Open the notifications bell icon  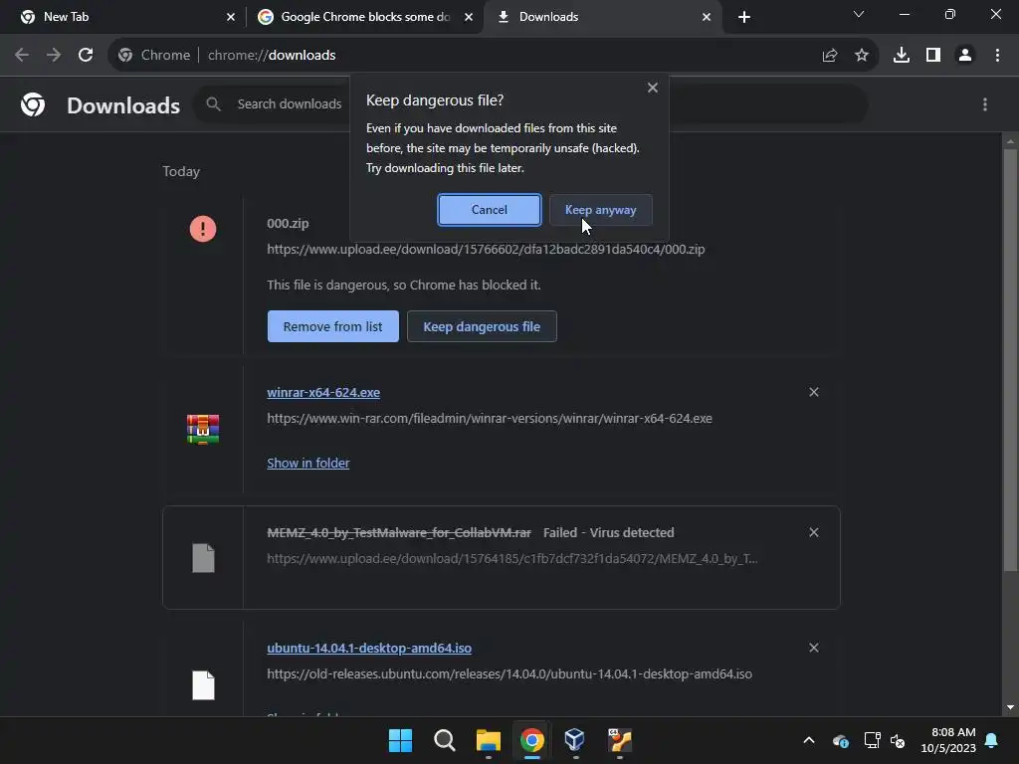tap(992, 740)
